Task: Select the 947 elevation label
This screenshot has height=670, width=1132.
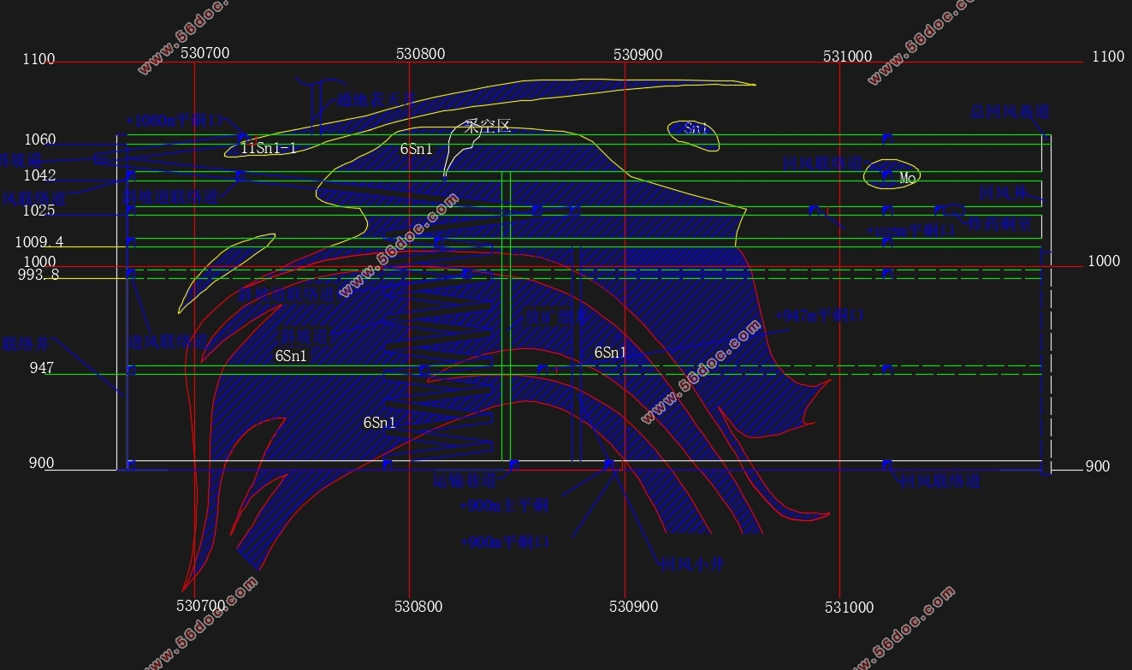Action: 41,368
